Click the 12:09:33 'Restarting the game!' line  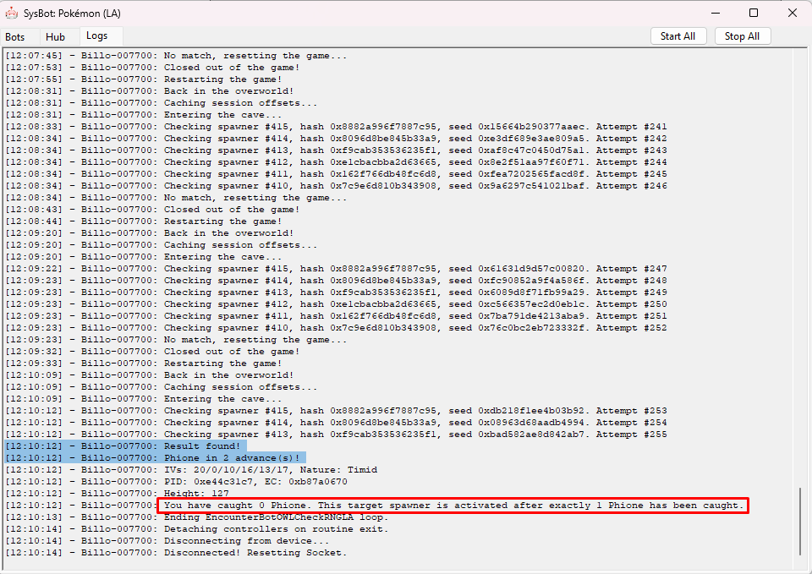tap(144, 364)
